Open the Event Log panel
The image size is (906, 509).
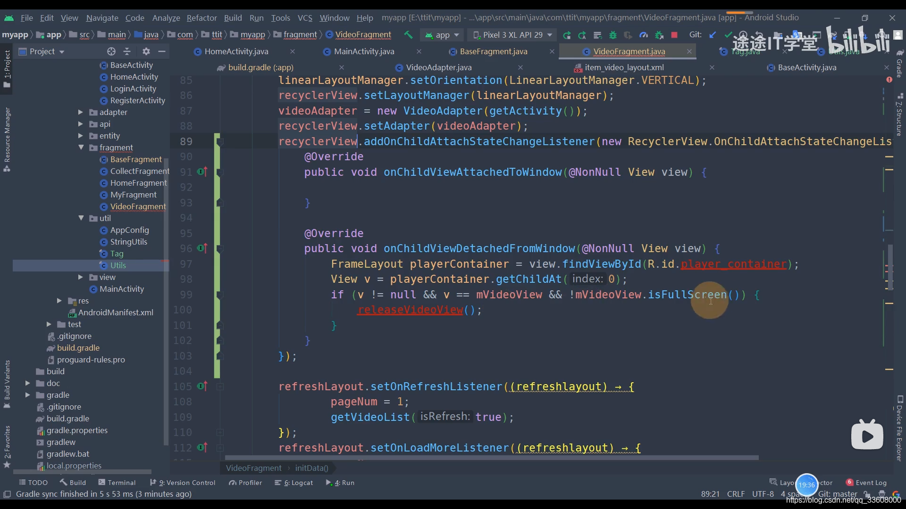point(866,483)
